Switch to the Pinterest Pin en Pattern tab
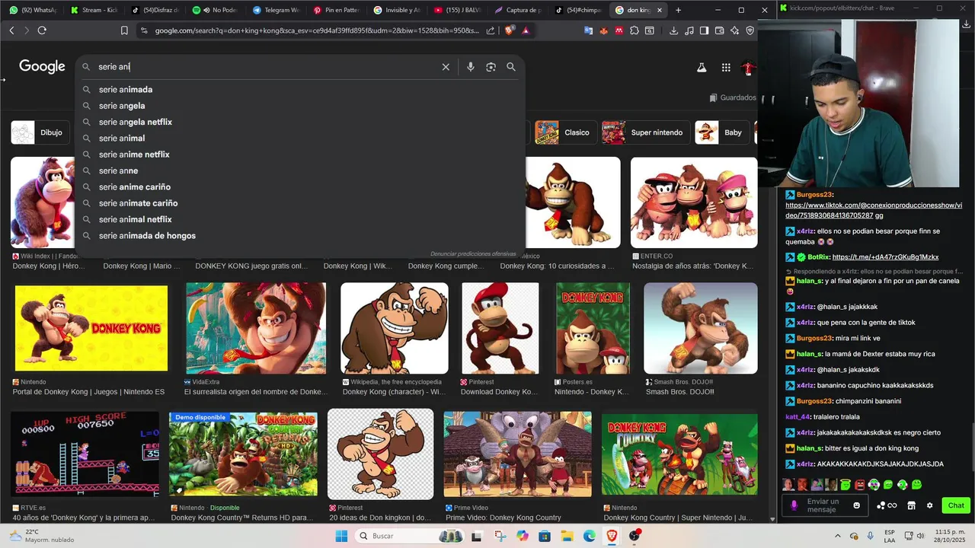The image size is (975, 548). pos(337,10)
